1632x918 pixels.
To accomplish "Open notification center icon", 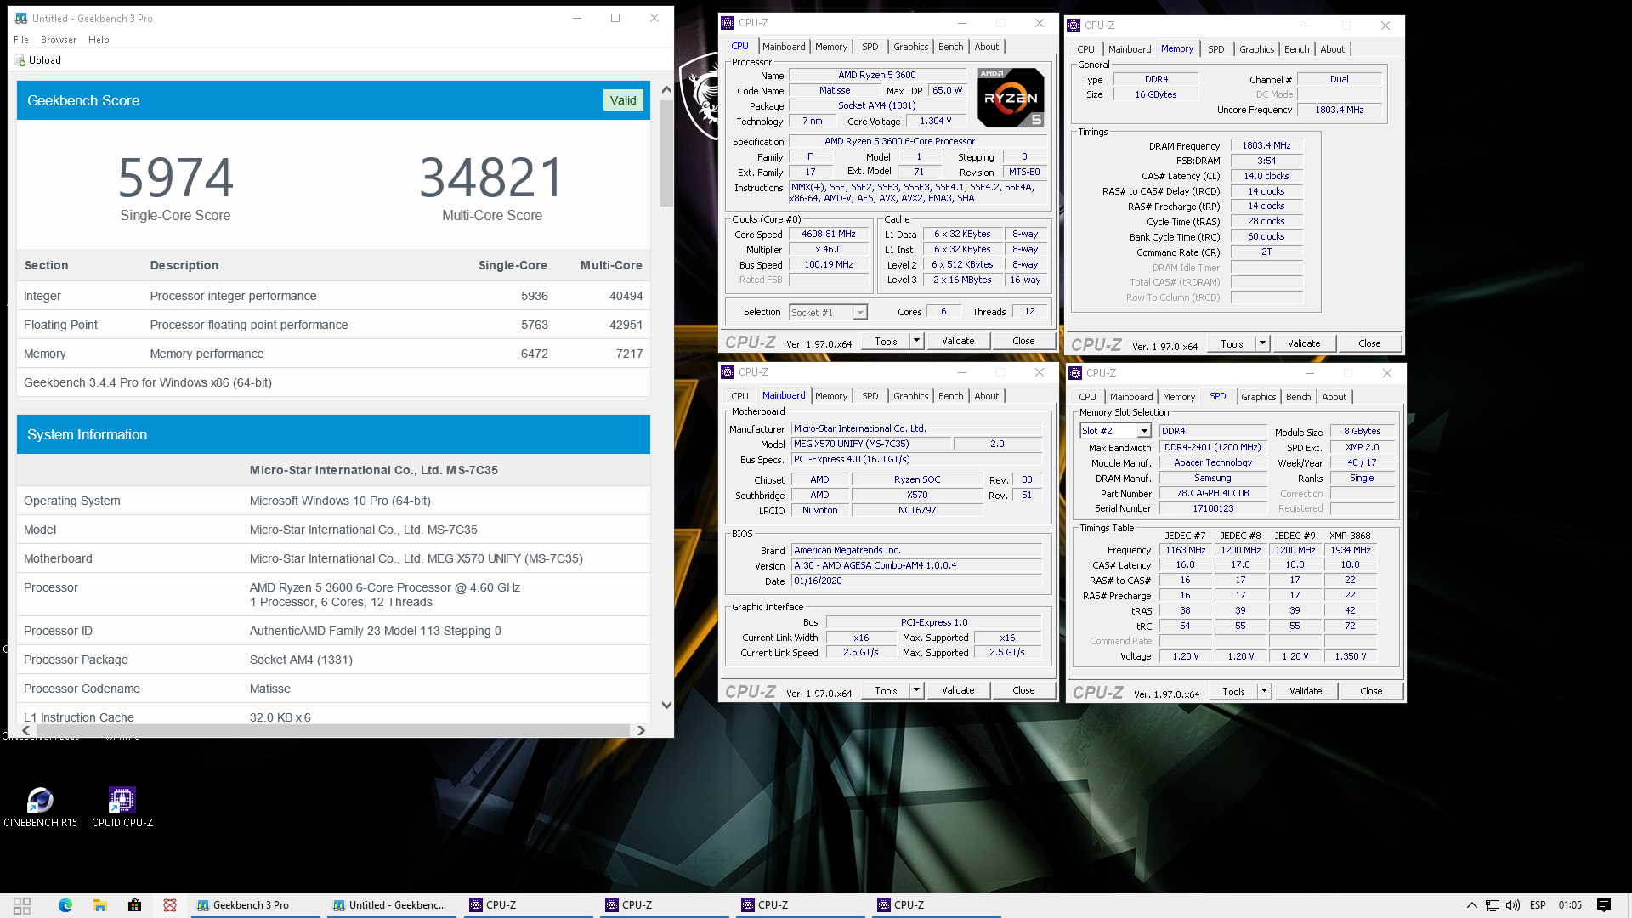I will tap(1604, 905).
